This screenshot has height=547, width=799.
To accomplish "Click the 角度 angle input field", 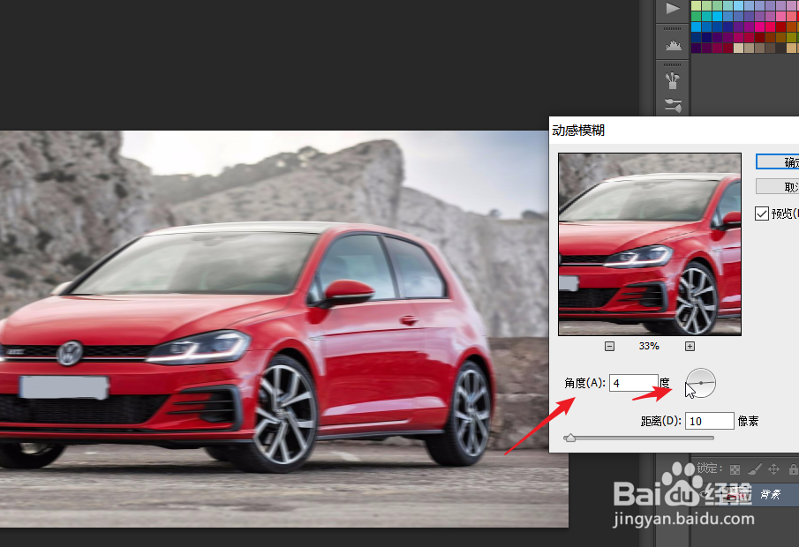I will (x=633, y=383).
